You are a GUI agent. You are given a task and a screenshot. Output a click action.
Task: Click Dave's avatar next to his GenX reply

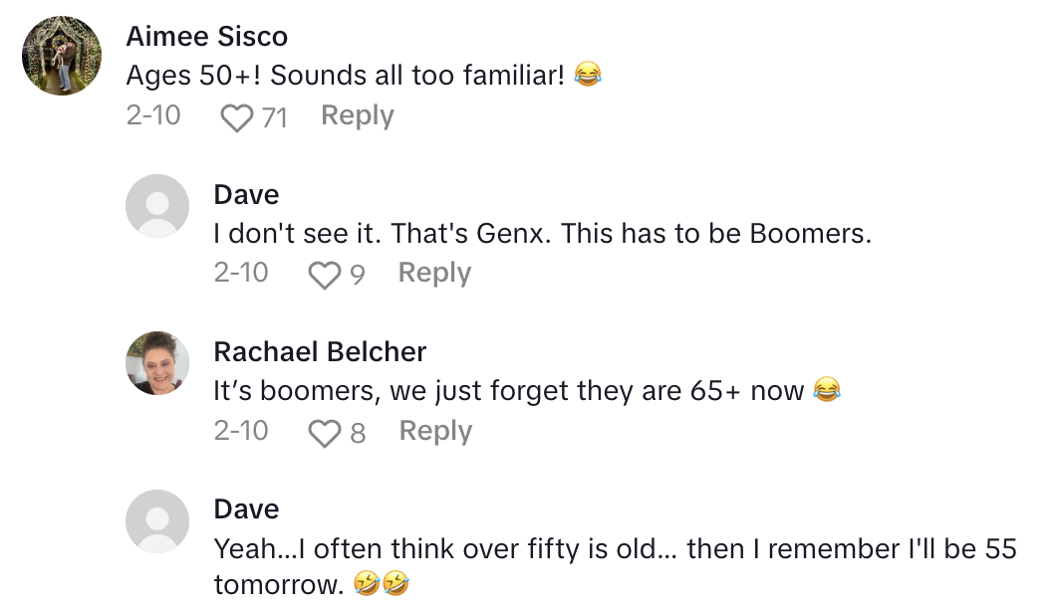pyautogui.click(x=155, y=206)
